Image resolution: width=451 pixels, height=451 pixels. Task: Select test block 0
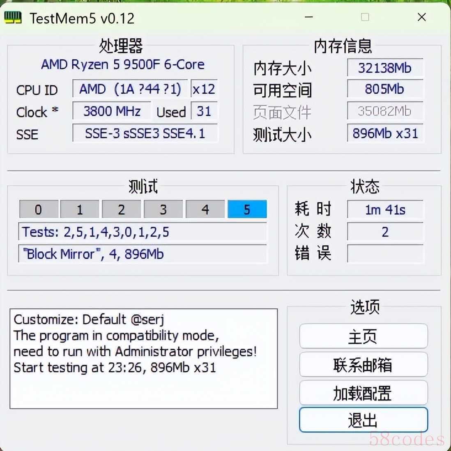click(39, 209)
